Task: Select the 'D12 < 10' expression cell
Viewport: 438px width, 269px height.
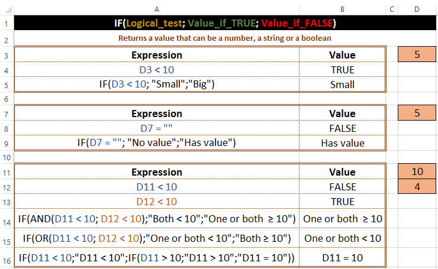Action: coord(156,202)
